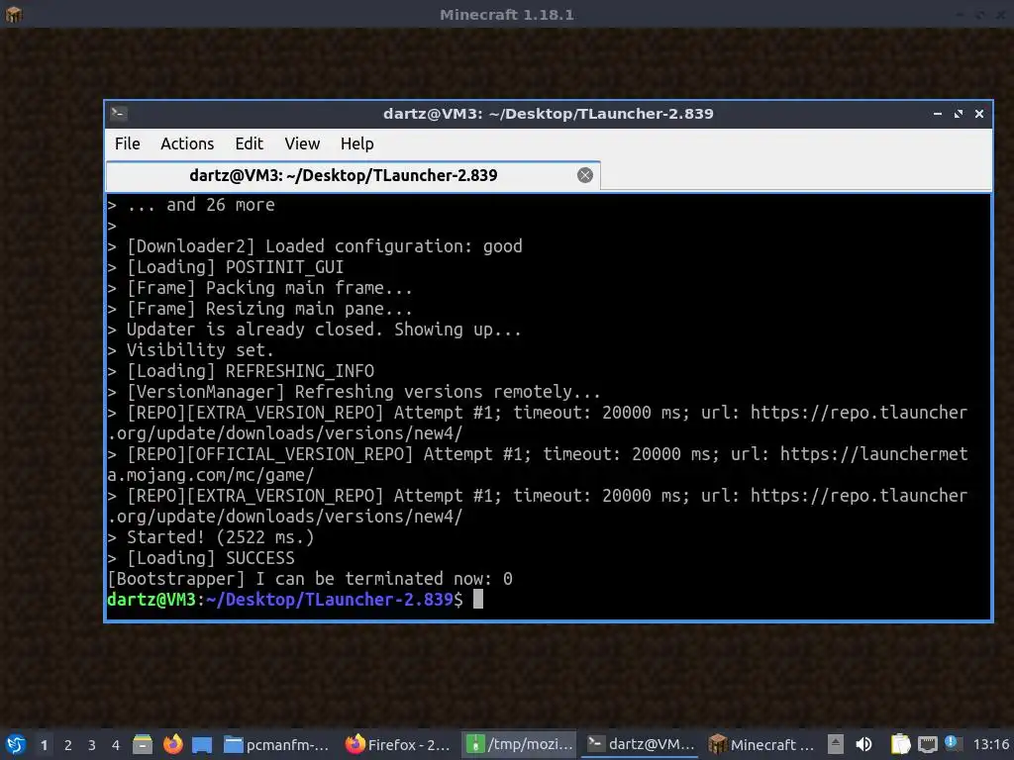
Task: Click the 'Packing main frame...' line
Action: (260, 288)
